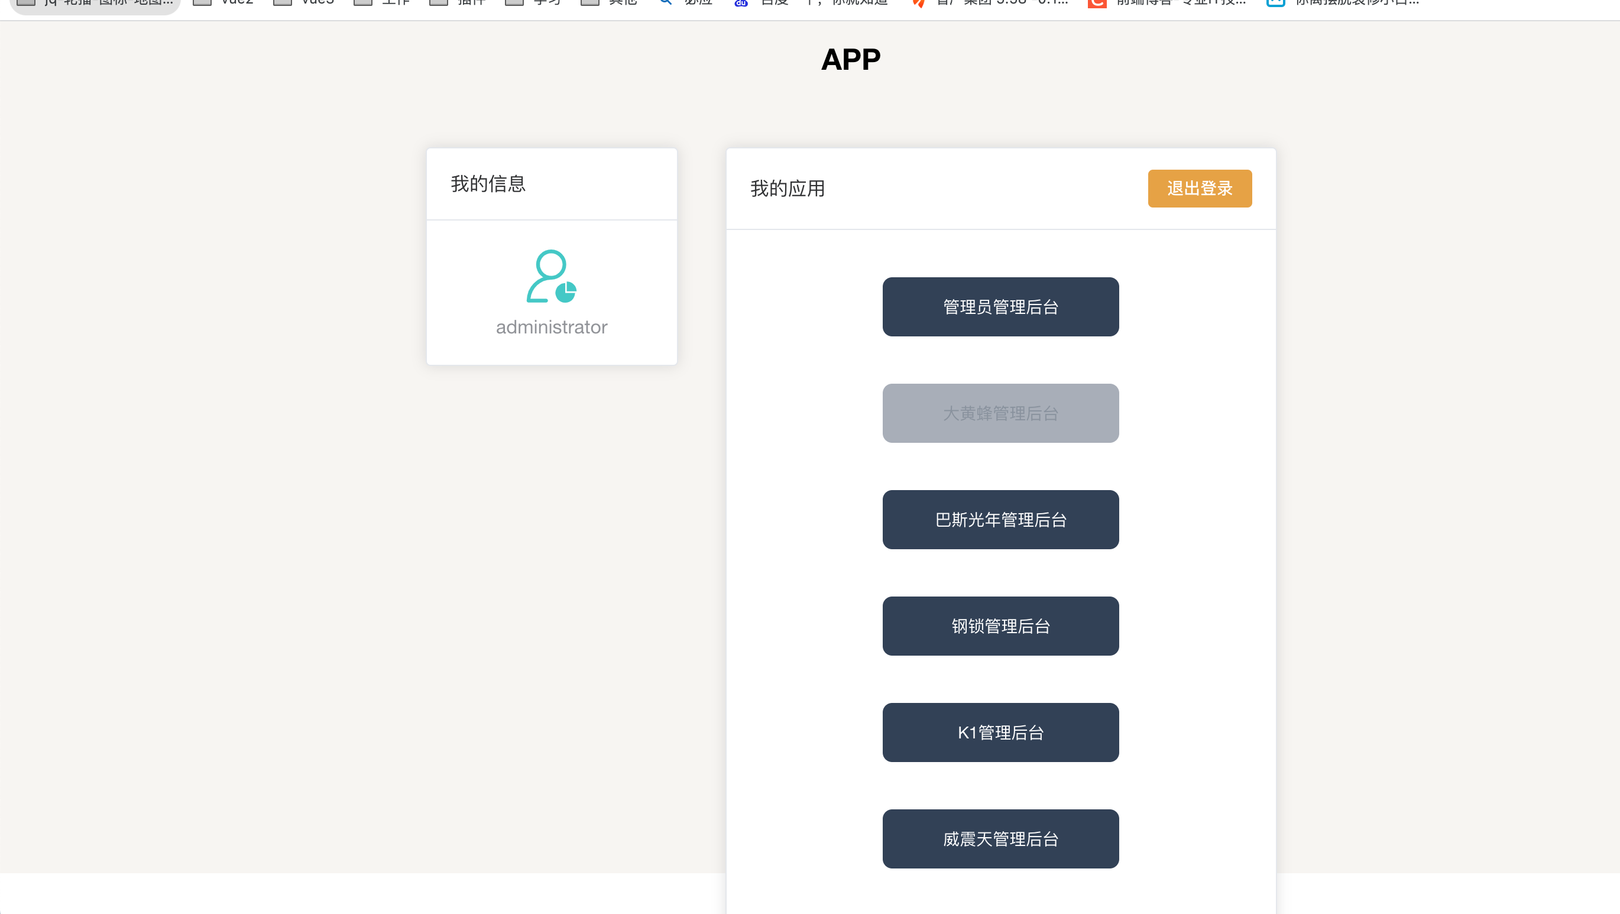The image size is (1620, 914).
Task: Click the 我的应用 panel heading
Action: coord(788,188)
